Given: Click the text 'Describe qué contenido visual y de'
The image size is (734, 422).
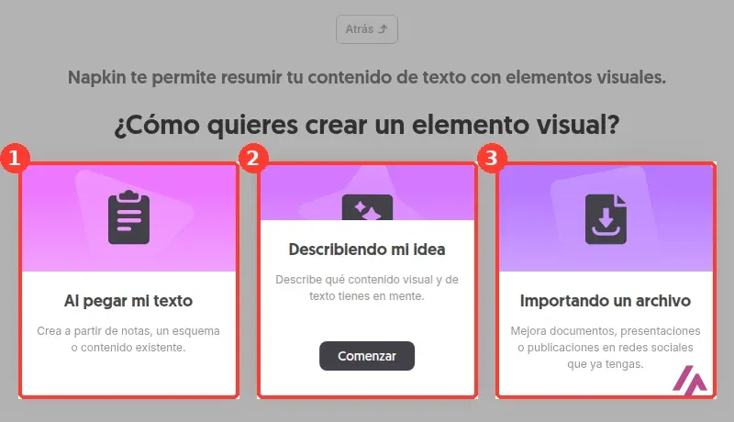Looking at the screenshot, I should (x=367, y=280).
